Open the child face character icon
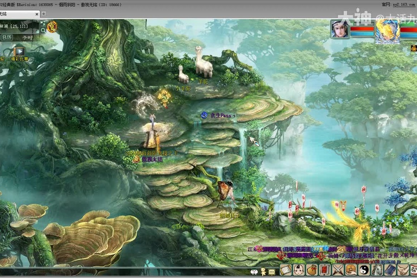Image resolution: width=417 pixels, height=278 pixels. pyautogui.click(x=299, y=270)
